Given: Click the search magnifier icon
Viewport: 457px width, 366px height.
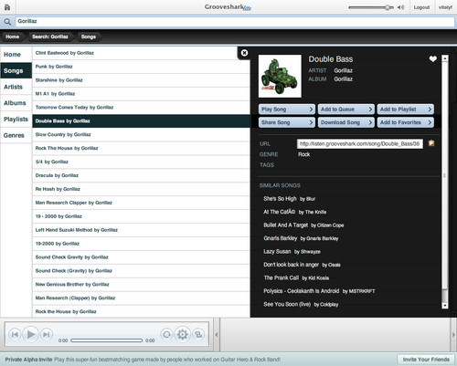Looking at the screenshot, I should pyautogui.click(x=7, y=22).
